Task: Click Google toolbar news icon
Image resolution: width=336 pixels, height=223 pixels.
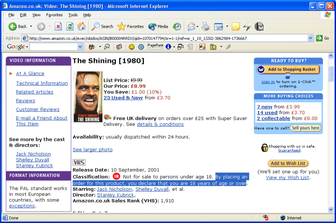Action: 119,47
